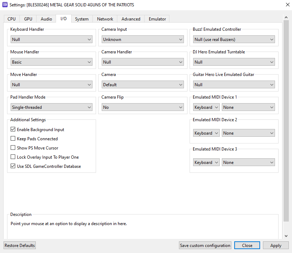Open MIDI Device 1 Keyboard type dropdown
Viewport: 292px width, 253px height.
pos(206,107)
